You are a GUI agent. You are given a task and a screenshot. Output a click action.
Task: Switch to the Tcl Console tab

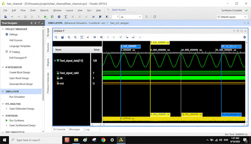pos(59,130)
